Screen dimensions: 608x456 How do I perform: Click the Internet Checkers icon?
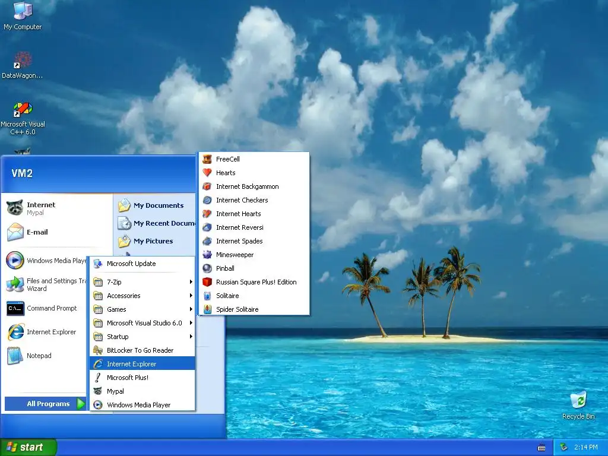click(207, 200)
